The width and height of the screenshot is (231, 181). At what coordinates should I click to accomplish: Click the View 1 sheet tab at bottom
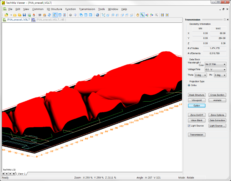click(22, 174)
